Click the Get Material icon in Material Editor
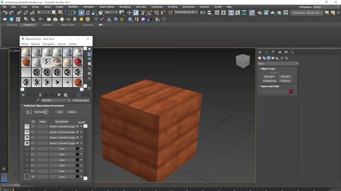This screenshot has width=341, height=191. (23, 95)
